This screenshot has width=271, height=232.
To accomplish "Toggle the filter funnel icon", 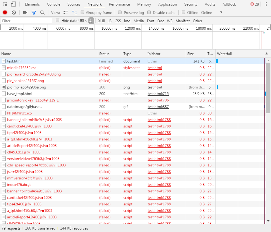I will [33, 13].
